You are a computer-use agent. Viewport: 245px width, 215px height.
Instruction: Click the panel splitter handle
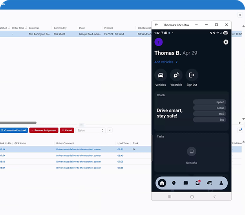pos(81,125)
